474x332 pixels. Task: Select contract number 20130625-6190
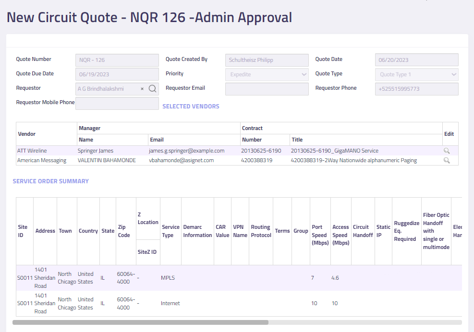click(261, 151)
